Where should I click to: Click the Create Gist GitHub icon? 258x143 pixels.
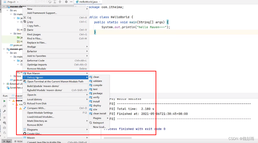tap(25, 134)
